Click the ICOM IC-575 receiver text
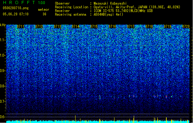 pos(123,11)
